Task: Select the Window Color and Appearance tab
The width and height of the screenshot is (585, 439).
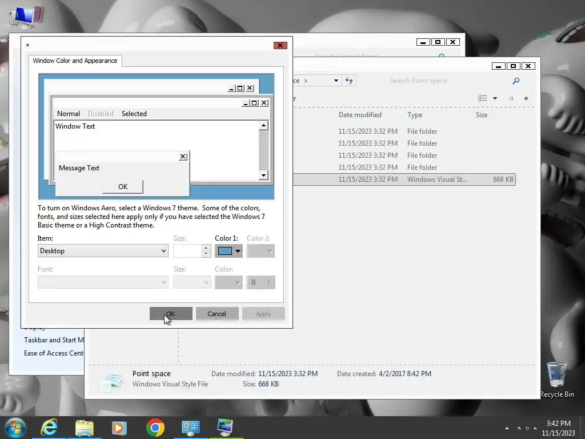Action: point(75,61)
